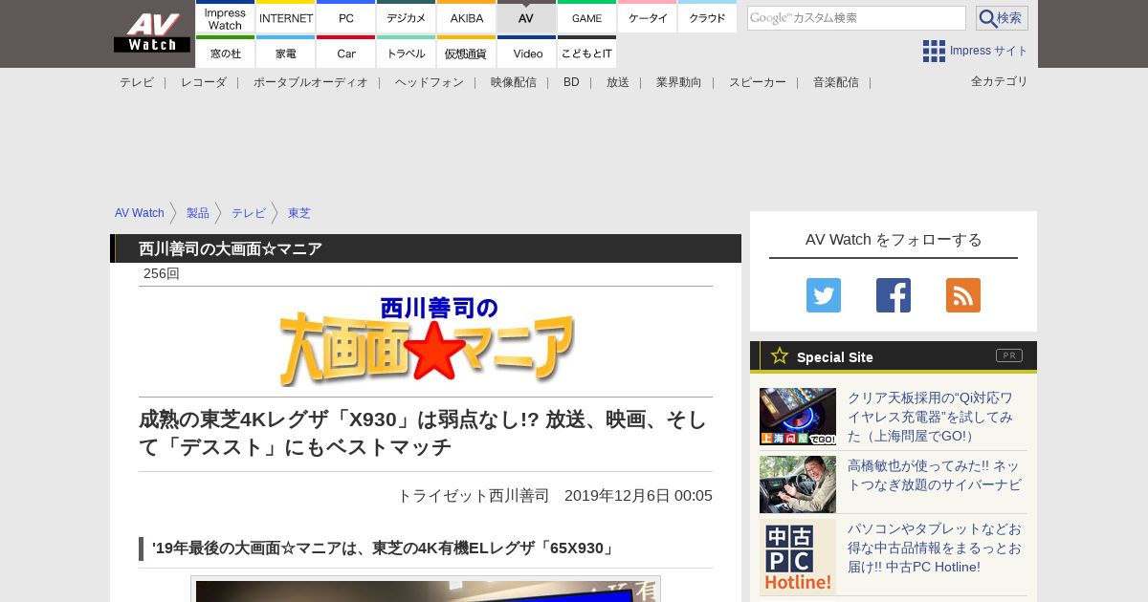
Task: Open the Impress Watch tab
Action: click(225, 18)
